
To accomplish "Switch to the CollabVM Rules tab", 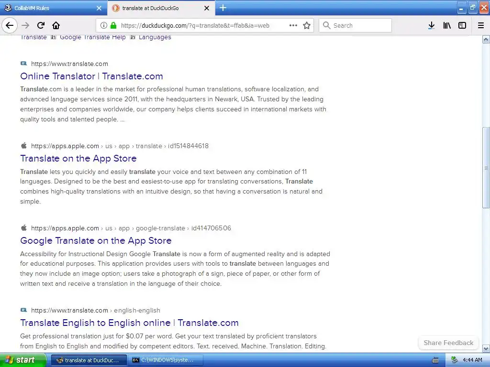I will [53, 8].
